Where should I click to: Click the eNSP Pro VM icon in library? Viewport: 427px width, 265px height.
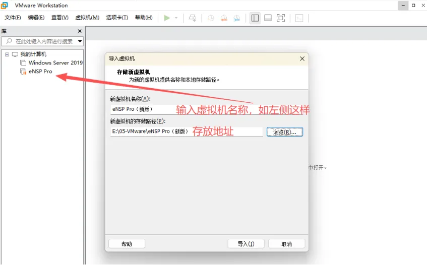(23, 72)
